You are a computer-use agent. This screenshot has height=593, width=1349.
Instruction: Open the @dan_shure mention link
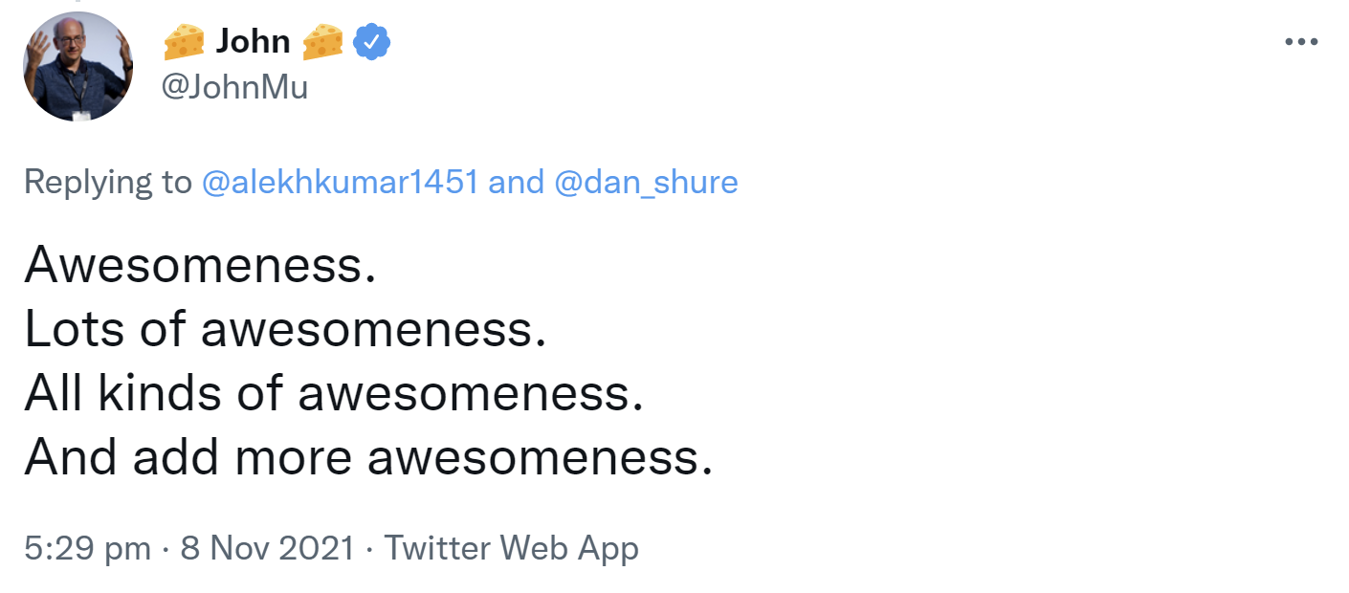pyautogui.click(x=644, y=182)
